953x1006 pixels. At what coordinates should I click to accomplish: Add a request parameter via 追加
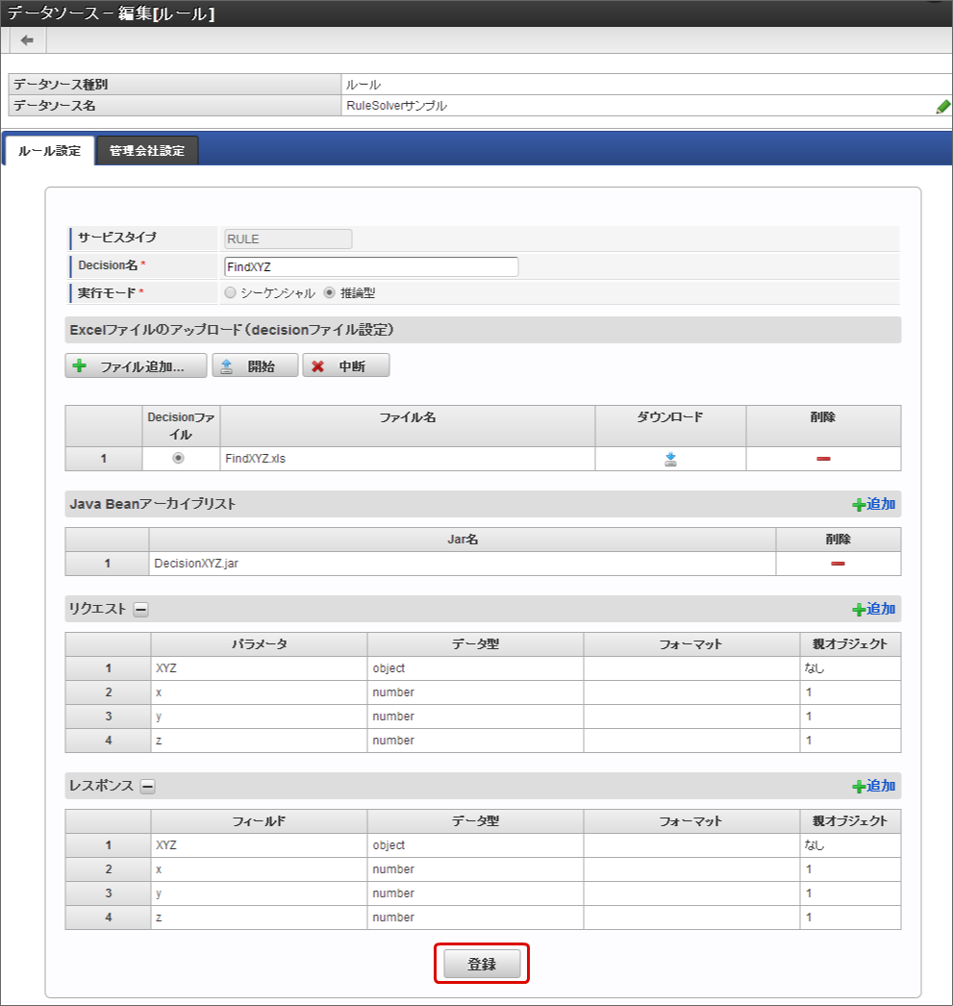873,609
